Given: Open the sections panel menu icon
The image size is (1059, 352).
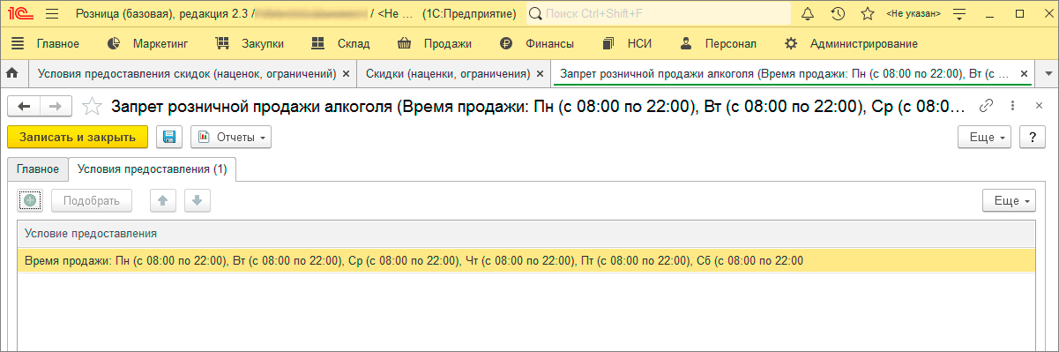Looking at the screenshot, I should pyautogui.click(x=18, y=43).
